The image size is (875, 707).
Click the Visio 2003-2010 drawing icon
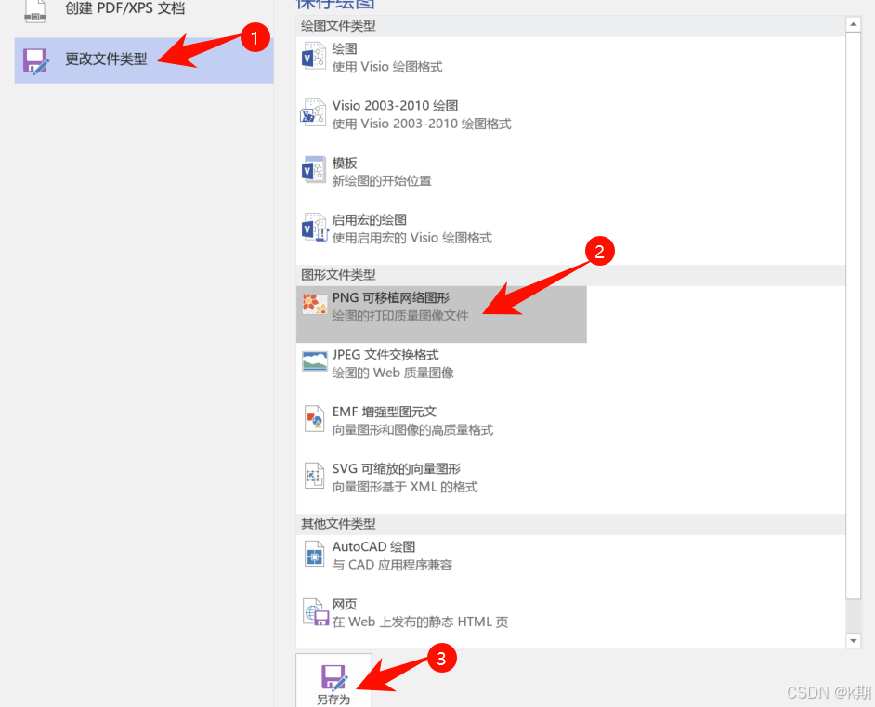(x=314, y=113)
